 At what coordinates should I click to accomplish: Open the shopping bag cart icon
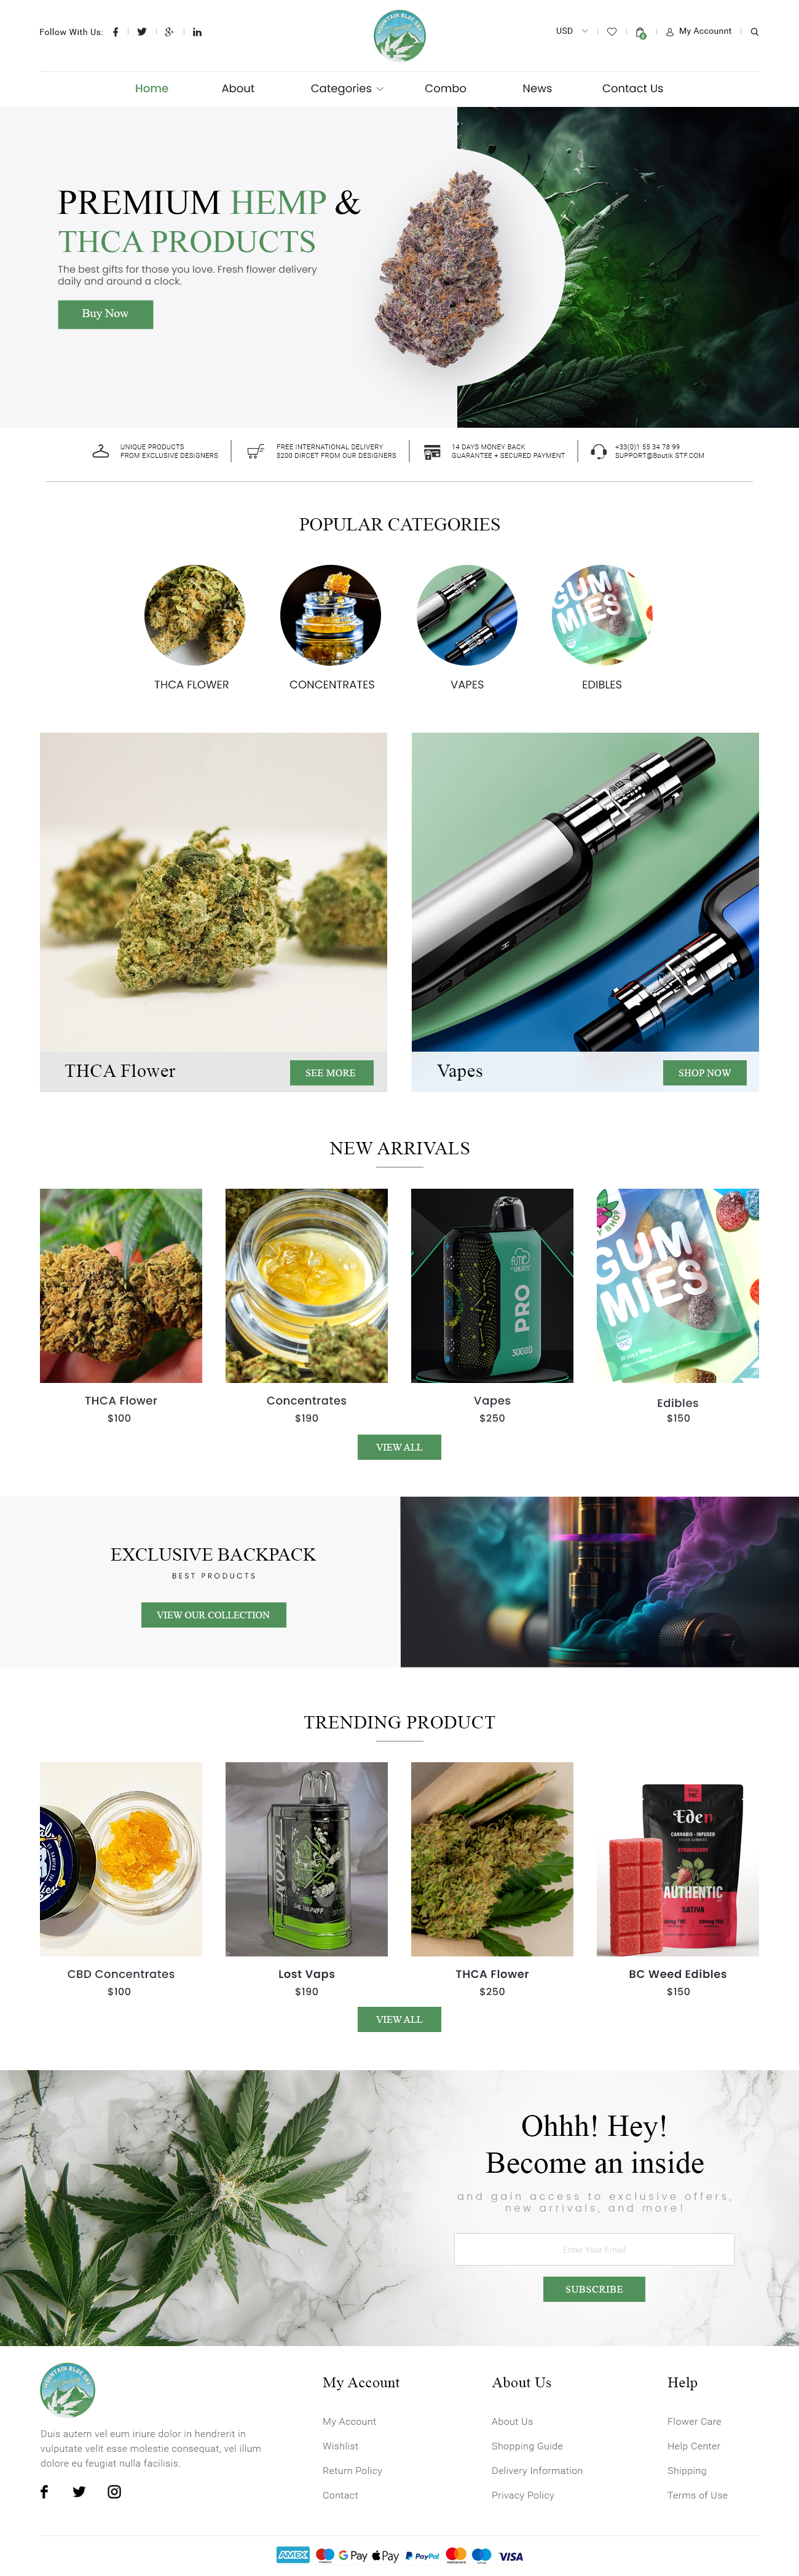[x=640, y=32]
